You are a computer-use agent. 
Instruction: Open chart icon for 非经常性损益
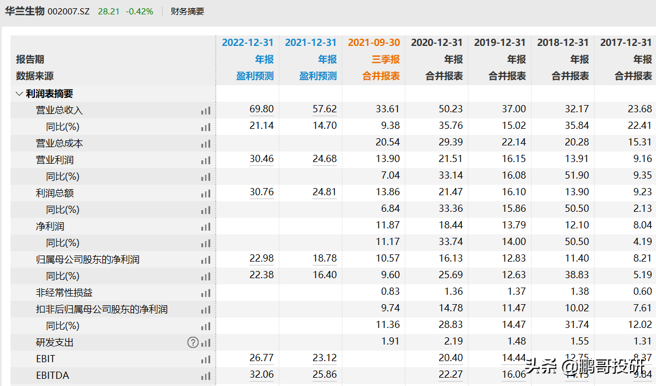(x=205, y=293)
